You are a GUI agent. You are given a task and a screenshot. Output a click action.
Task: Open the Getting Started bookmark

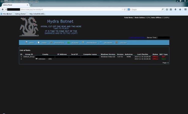(x=20, y=14)
